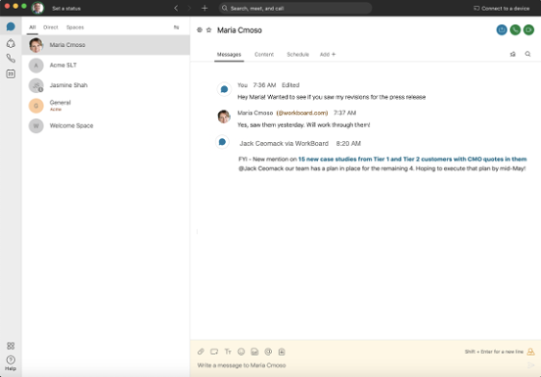Open the Calling phone icon in sidebar
541x377 pixels.
(11, 59)
